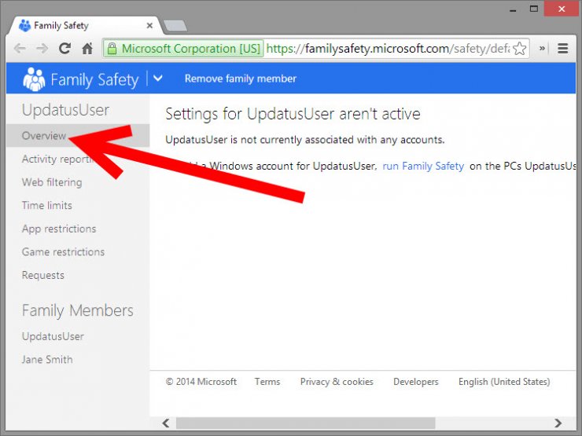Bookmark this page with star icon
This screenshot has height=436, width=582.
tap(519, 49)
